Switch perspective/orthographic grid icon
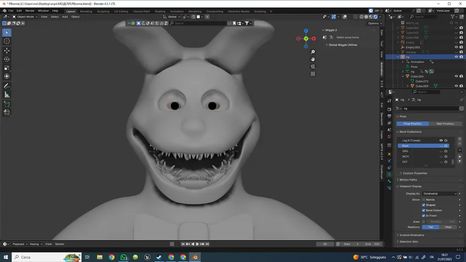Screen dimensions: 466x262 (x=313, y=74)
